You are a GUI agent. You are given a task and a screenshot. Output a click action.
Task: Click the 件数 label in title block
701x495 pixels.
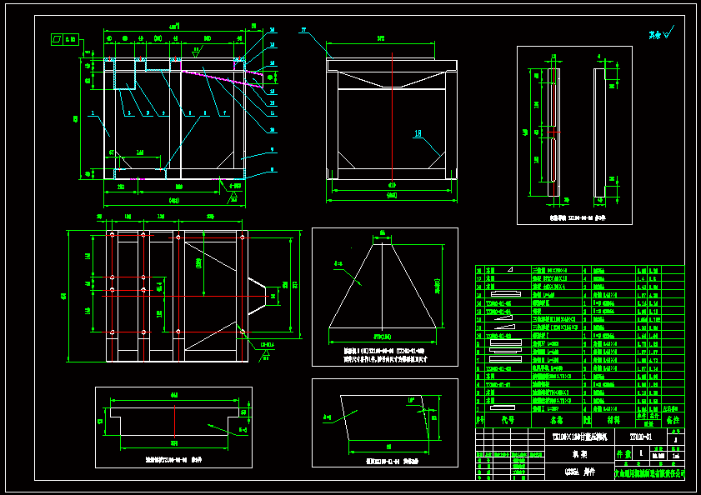[624, 454]
